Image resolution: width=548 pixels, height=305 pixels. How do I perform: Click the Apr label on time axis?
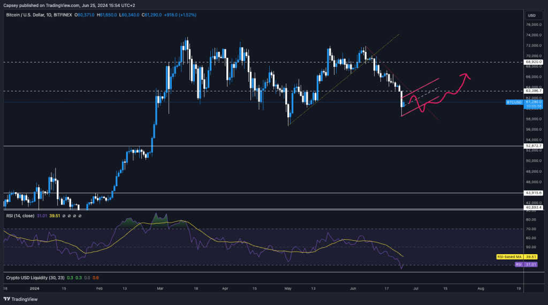(225, 288)
